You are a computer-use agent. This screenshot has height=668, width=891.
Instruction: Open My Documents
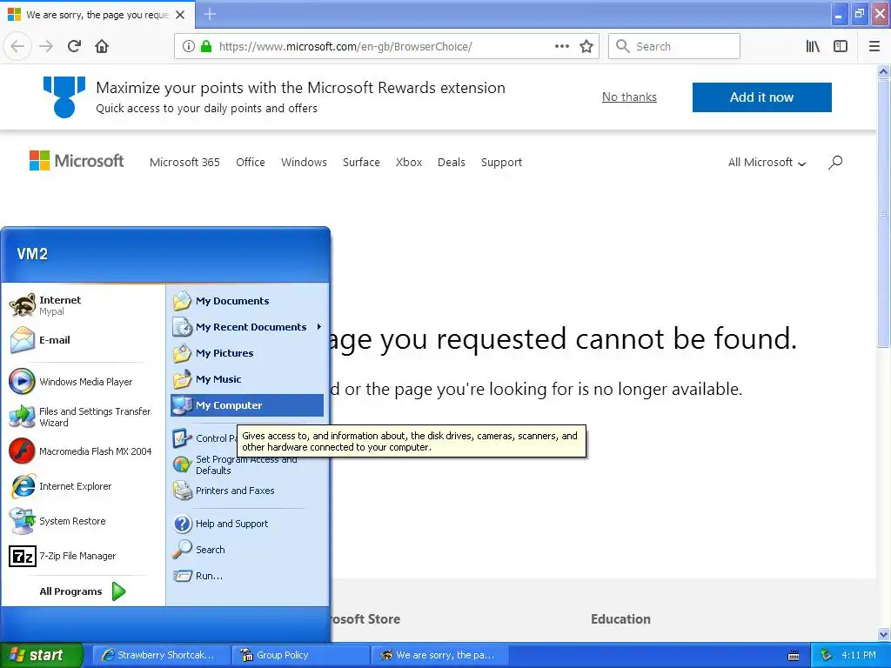(247, 301)
